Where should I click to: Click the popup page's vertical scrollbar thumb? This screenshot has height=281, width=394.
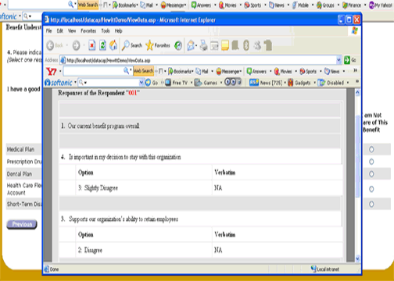[357, 156]
